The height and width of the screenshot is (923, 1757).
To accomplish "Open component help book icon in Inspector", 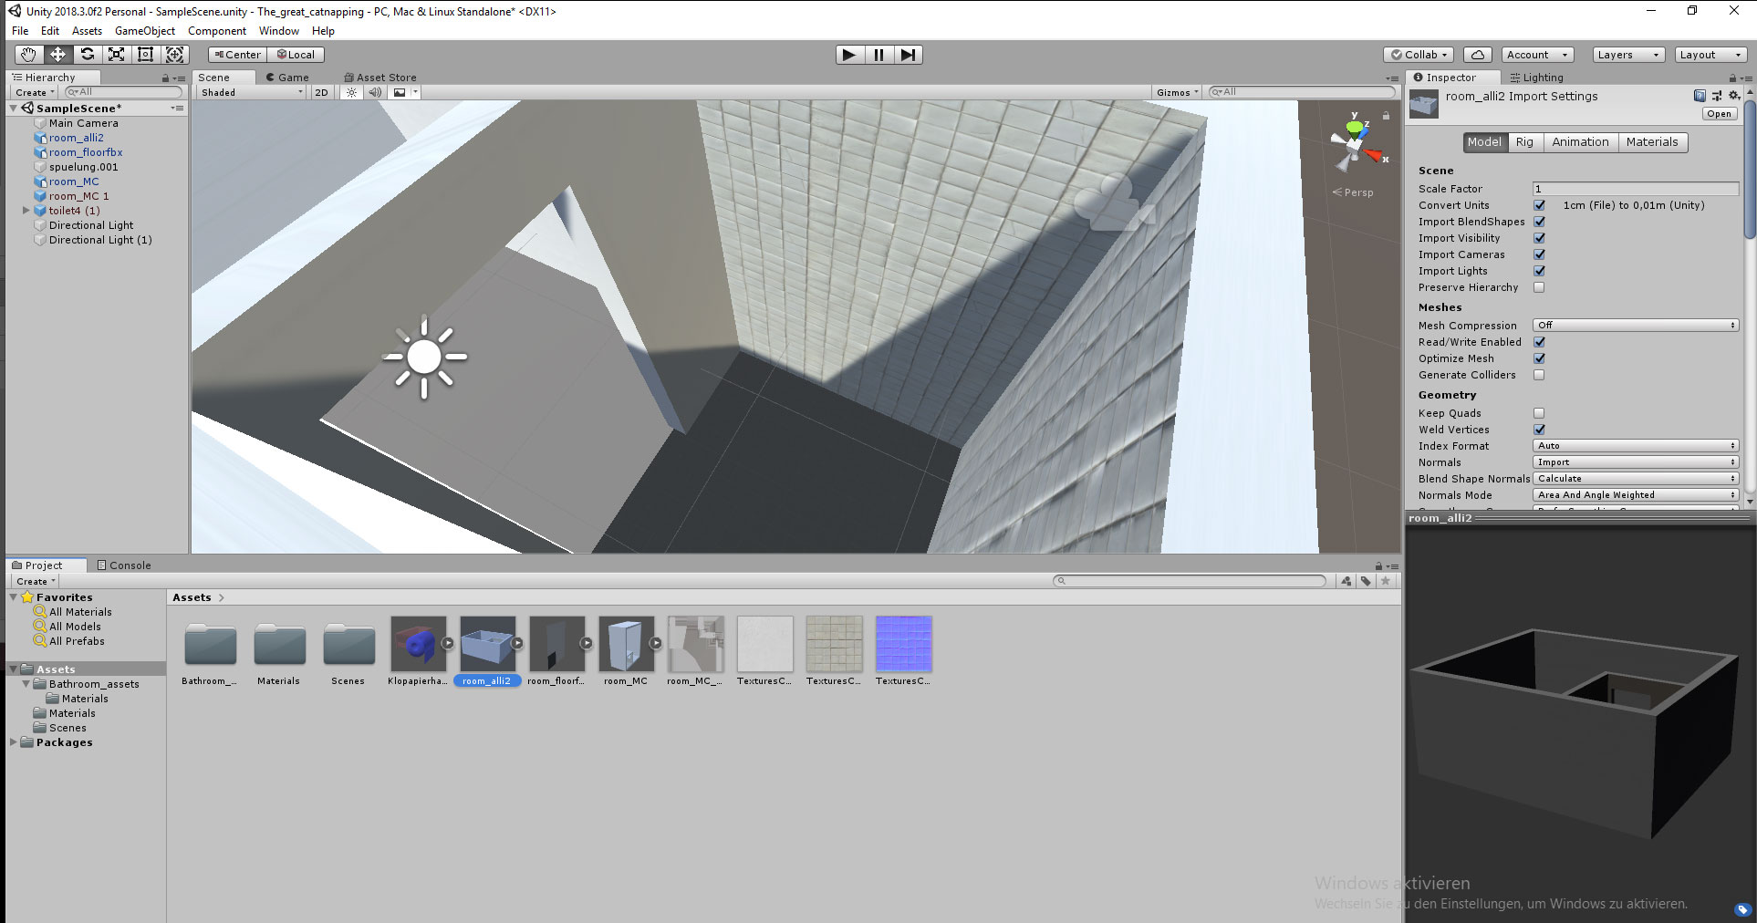I will tap(1700, 96).
